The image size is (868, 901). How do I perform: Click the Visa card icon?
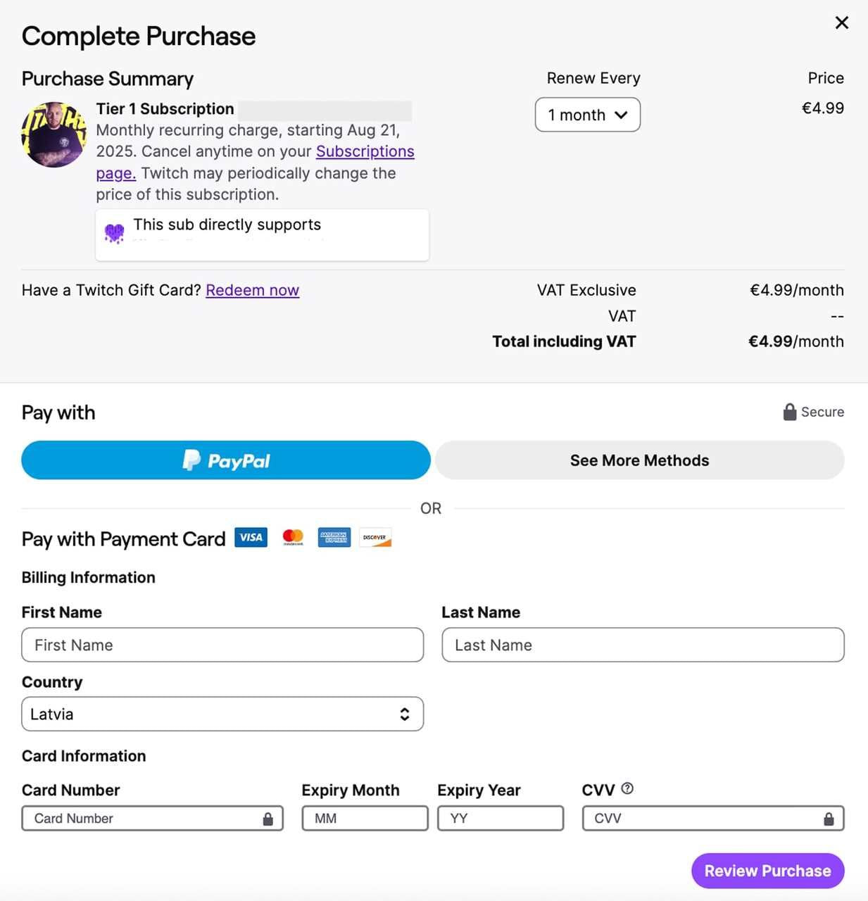click(x=251, y=537)
